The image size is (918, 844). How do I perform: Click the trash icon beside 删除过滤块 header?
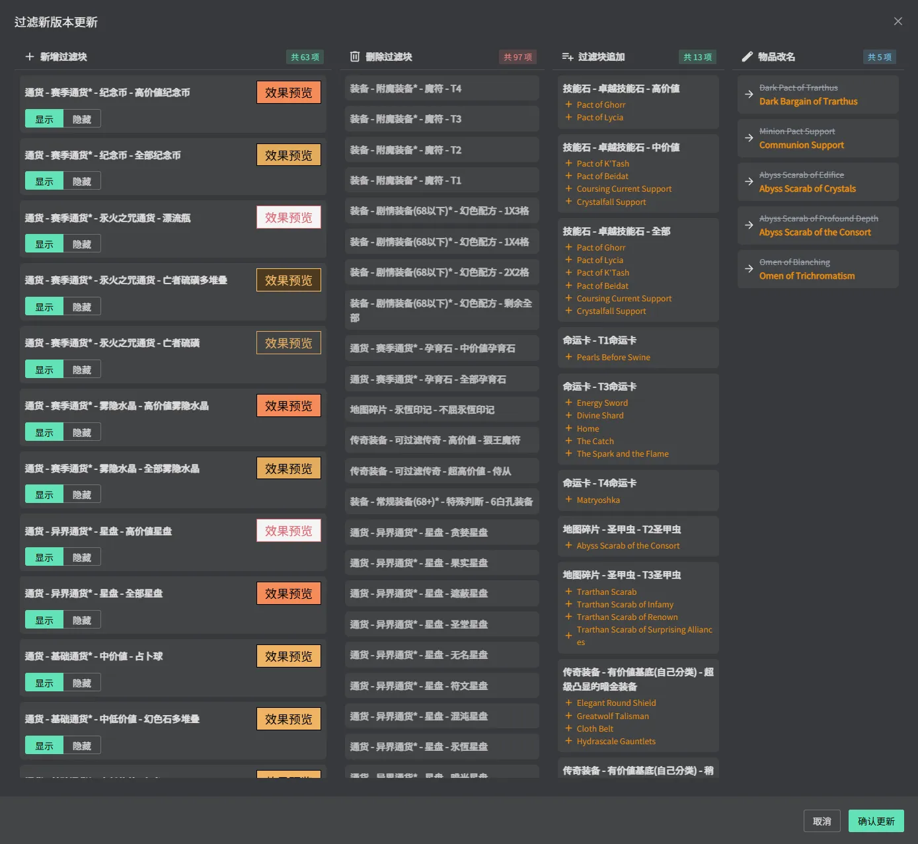pos(355,57)
